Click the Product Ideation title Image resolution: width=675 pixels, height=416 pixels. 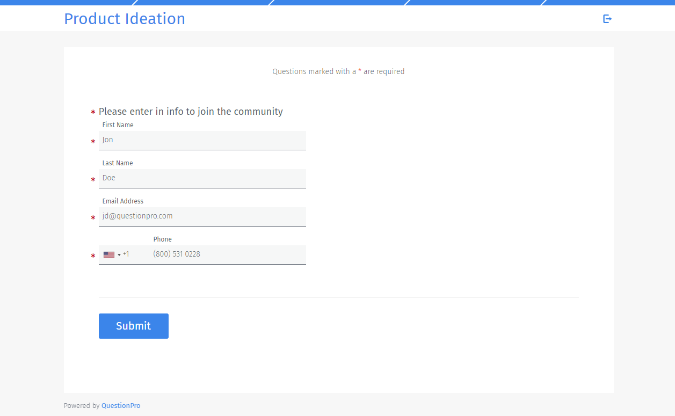pyautogui.click(x=125, y=19)
